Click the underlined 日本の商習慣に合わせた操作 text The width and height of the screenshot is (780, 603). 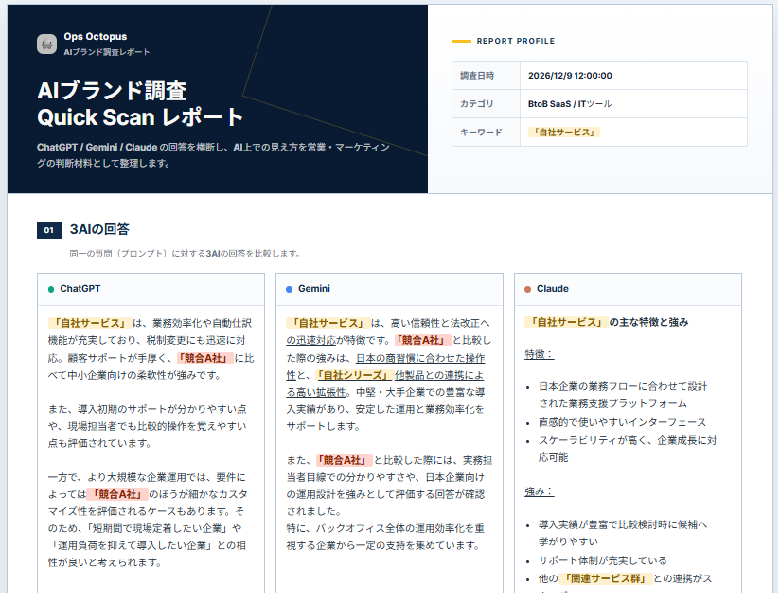coord(420,358)
